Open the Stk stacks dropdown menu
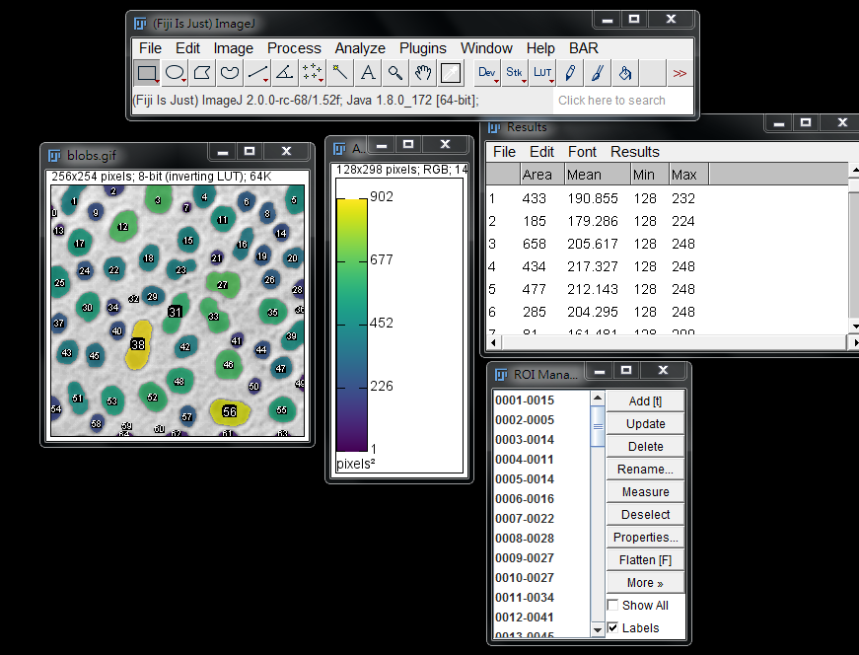This screenshot has width=859, height=655. (515, 72)
